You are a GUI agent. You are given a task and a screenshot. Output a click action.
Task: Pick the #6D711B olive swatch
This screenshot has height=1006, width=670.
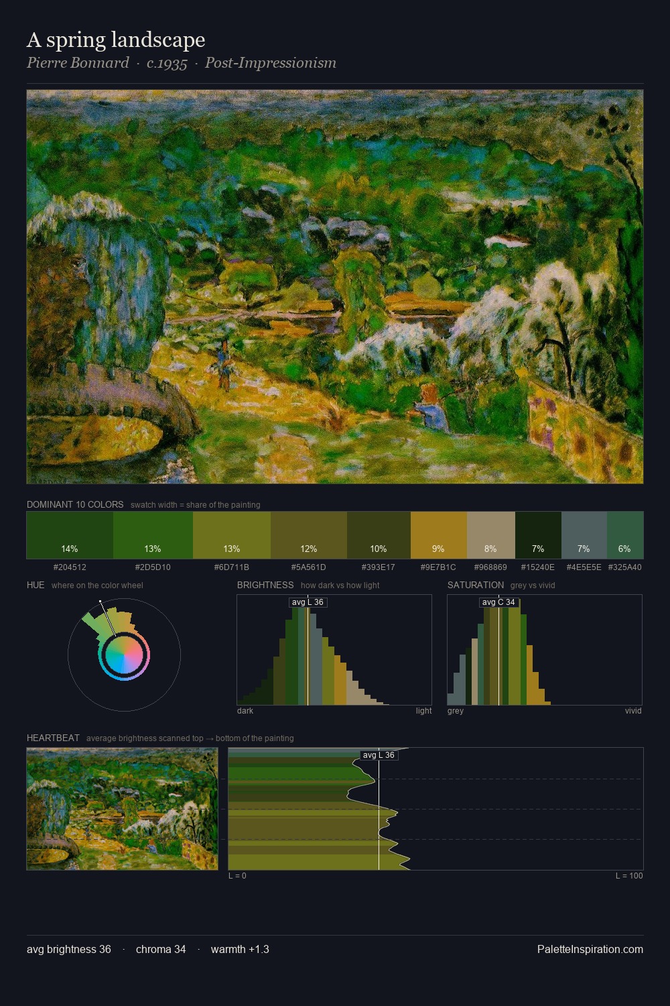pos(232,535)
